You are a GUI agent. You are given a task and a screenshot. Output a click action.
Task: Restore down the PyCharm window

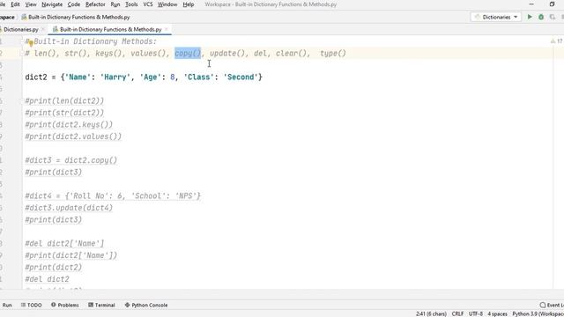click(553, 4)
